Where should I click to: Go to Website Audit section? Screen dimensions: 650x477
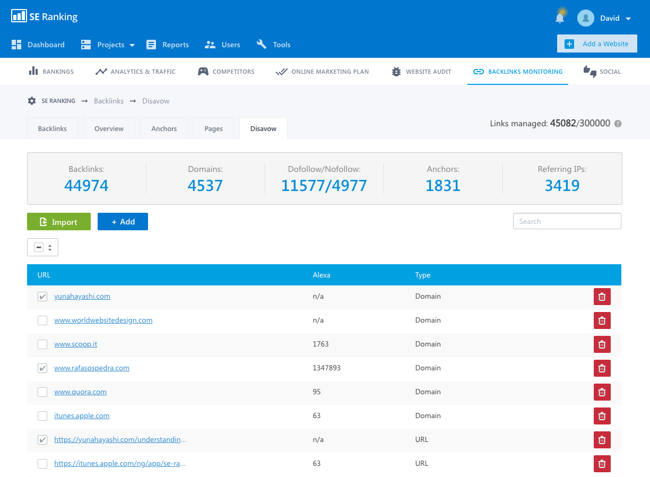click(422, 72)
